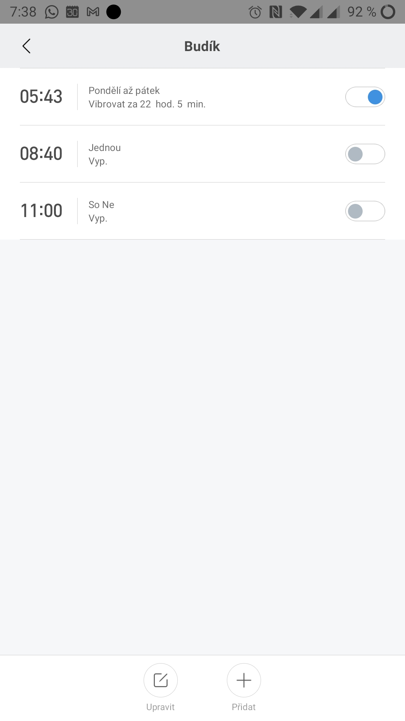Tap the Gmail notification icon
Image resolution: width=405 pixels, height=721 pixels.
[x=93, y=12]
